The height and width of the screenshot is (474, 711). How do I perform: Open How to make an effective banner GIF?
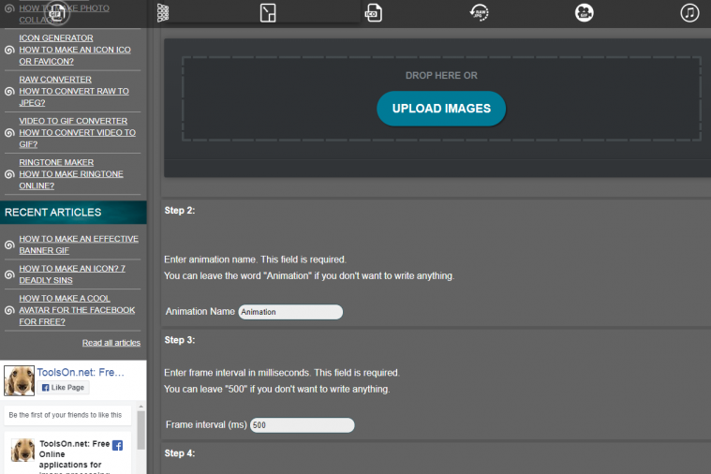click(79, 244)
